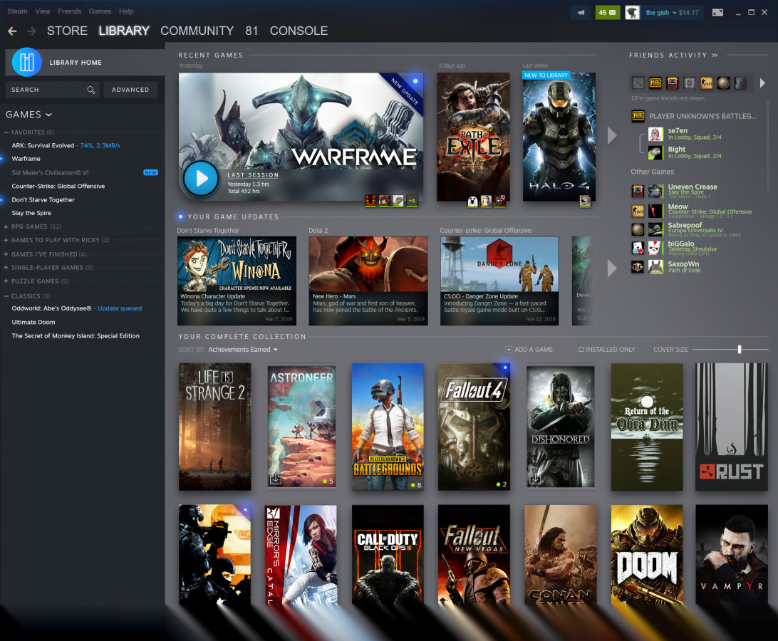778x641 pixels.
Task: Show next recent games with the arrow
Action: (x=612, y=135)
